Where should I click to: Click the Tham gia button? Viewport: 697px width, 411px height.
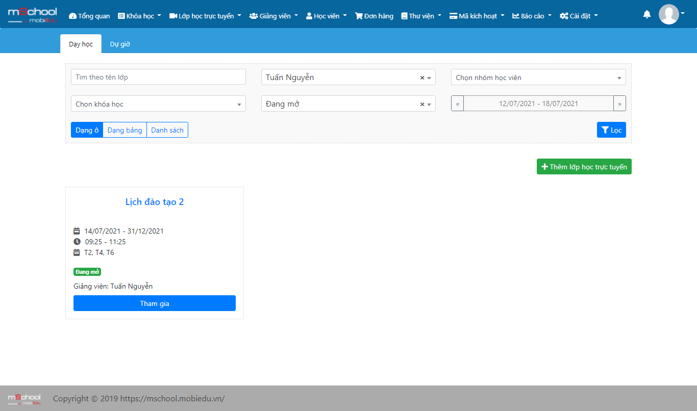155,303
